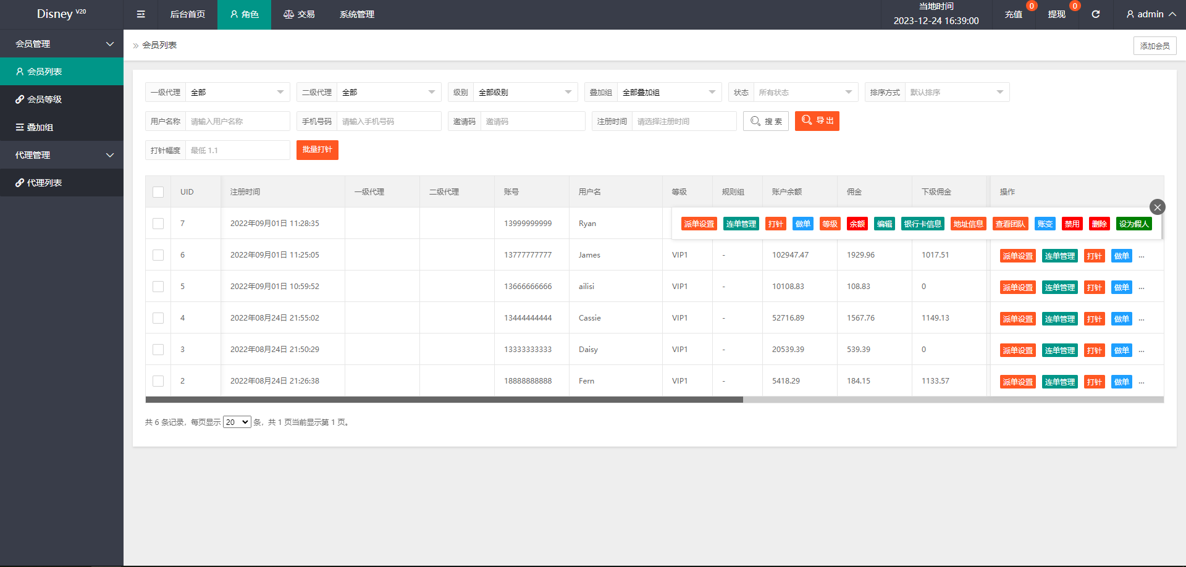Check the checkbox for UID 7 row
Image resolution: width=1186 pixels, height=567 pixels.
tap(158, 224)
